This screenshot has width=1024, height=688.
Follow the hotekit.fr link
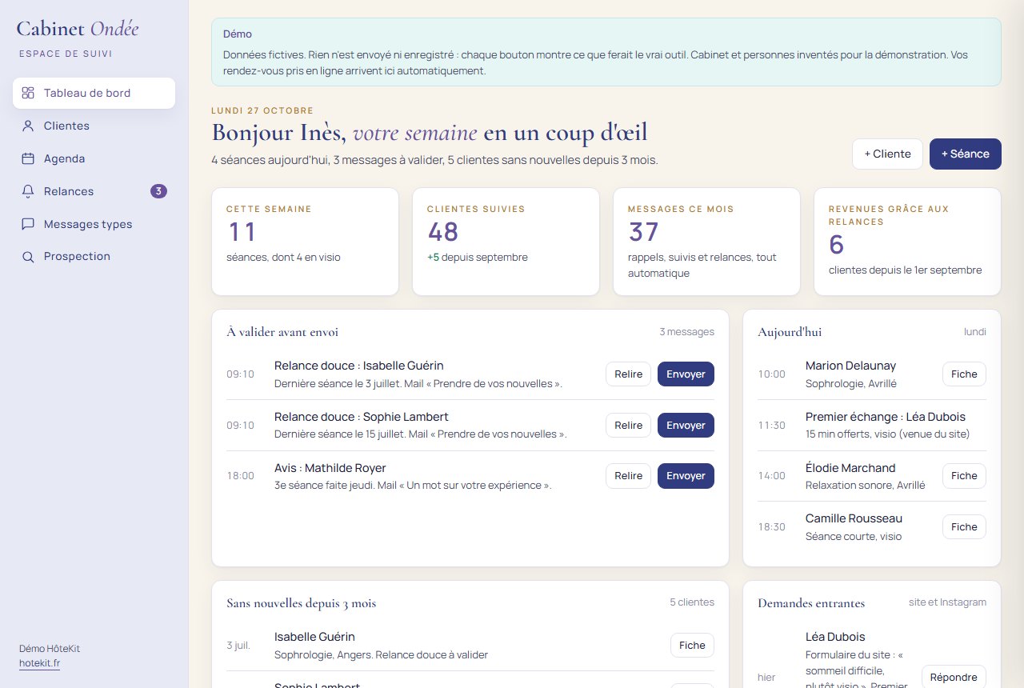(39, 663)
